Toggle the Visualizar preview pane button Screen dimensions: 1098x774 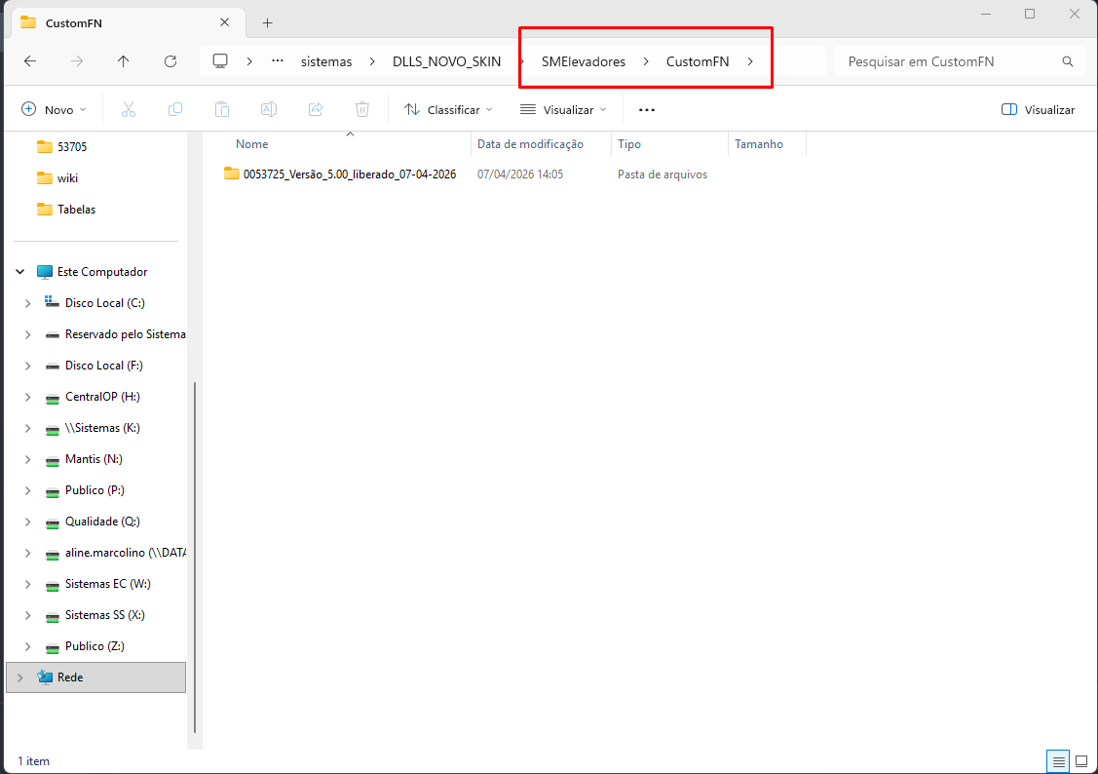1039,110
